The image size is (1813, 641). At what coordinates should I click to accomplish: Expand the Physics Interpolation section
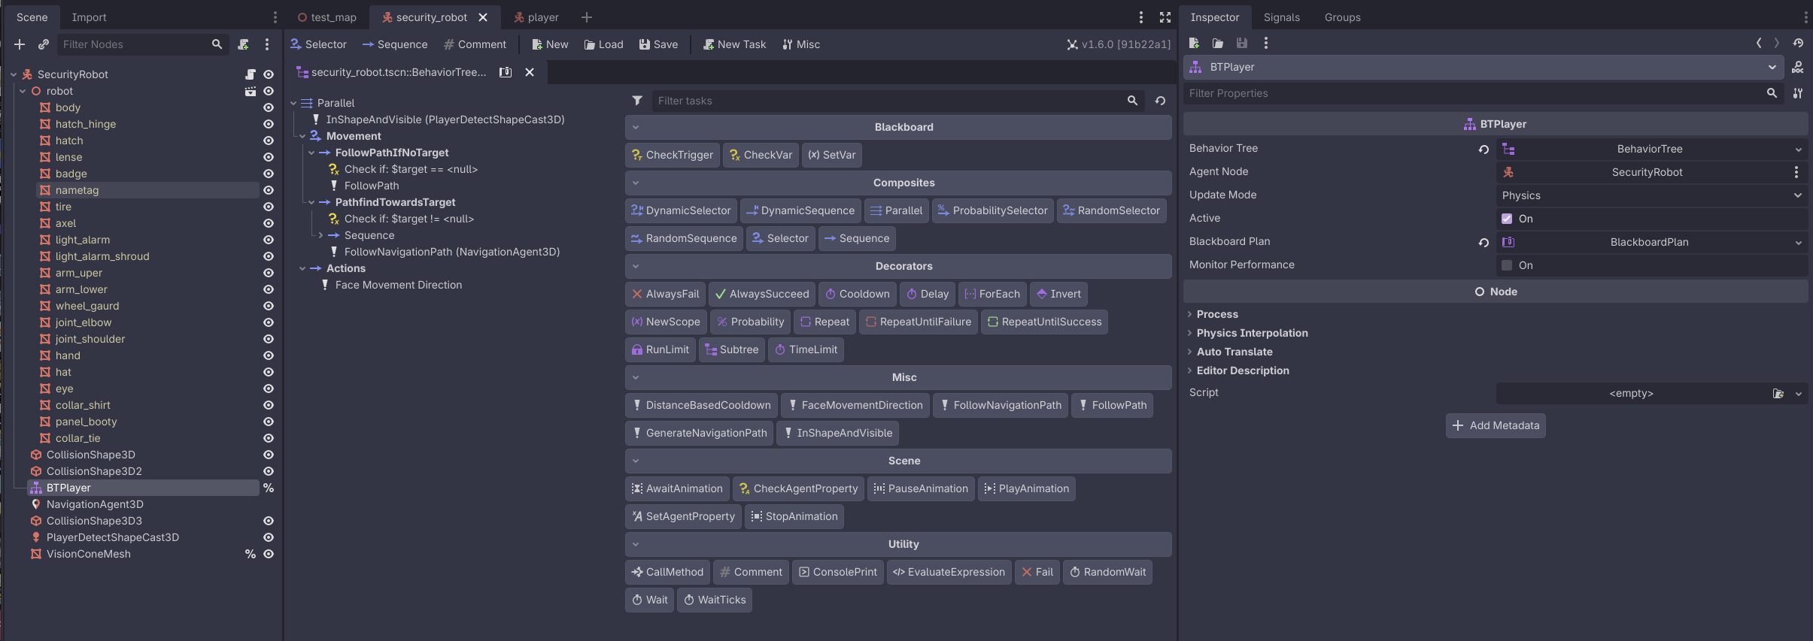coord(1252,333)
